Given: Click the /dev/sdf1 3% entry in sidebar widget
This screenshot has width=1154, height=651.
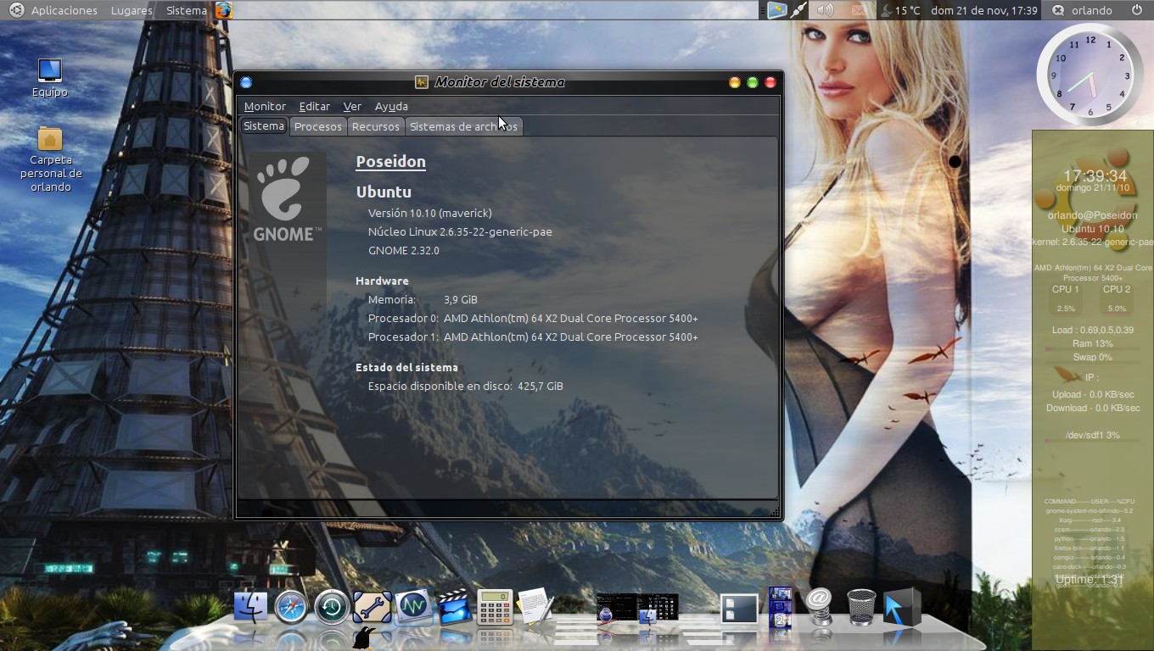Looking at the screenshot, I should [1093, 435].
